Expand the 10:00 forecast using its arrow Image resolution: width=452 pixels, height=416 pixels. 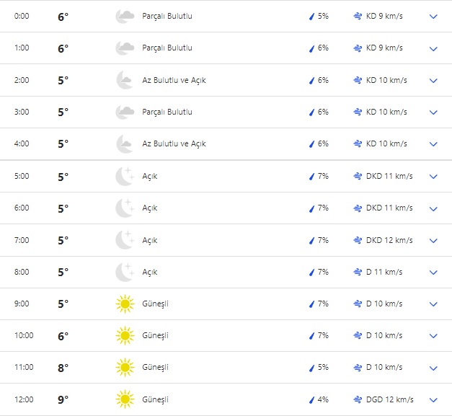tap(433, 336)
